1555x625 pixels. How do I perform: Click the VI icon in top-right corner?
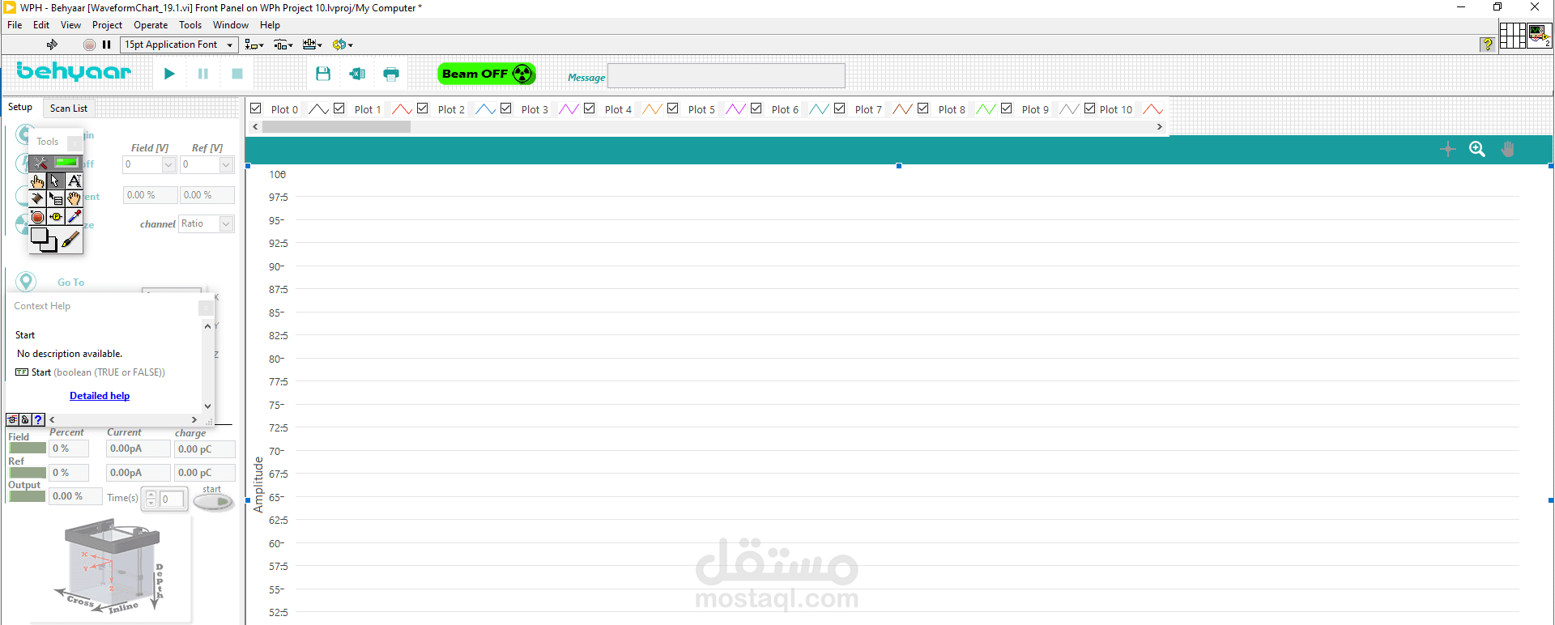click(x=1540, y=36)
